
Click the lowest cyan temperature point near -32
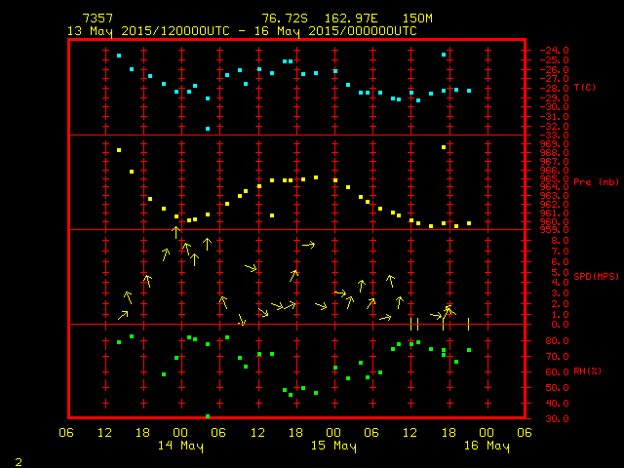[208, 129]
